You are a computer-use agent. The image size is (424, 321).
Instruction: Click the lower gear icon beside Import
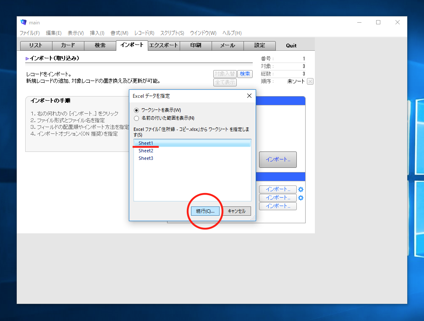301,198
